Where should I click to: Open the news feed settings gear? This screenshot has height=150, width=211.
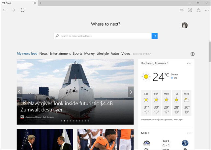coord(193,54)
